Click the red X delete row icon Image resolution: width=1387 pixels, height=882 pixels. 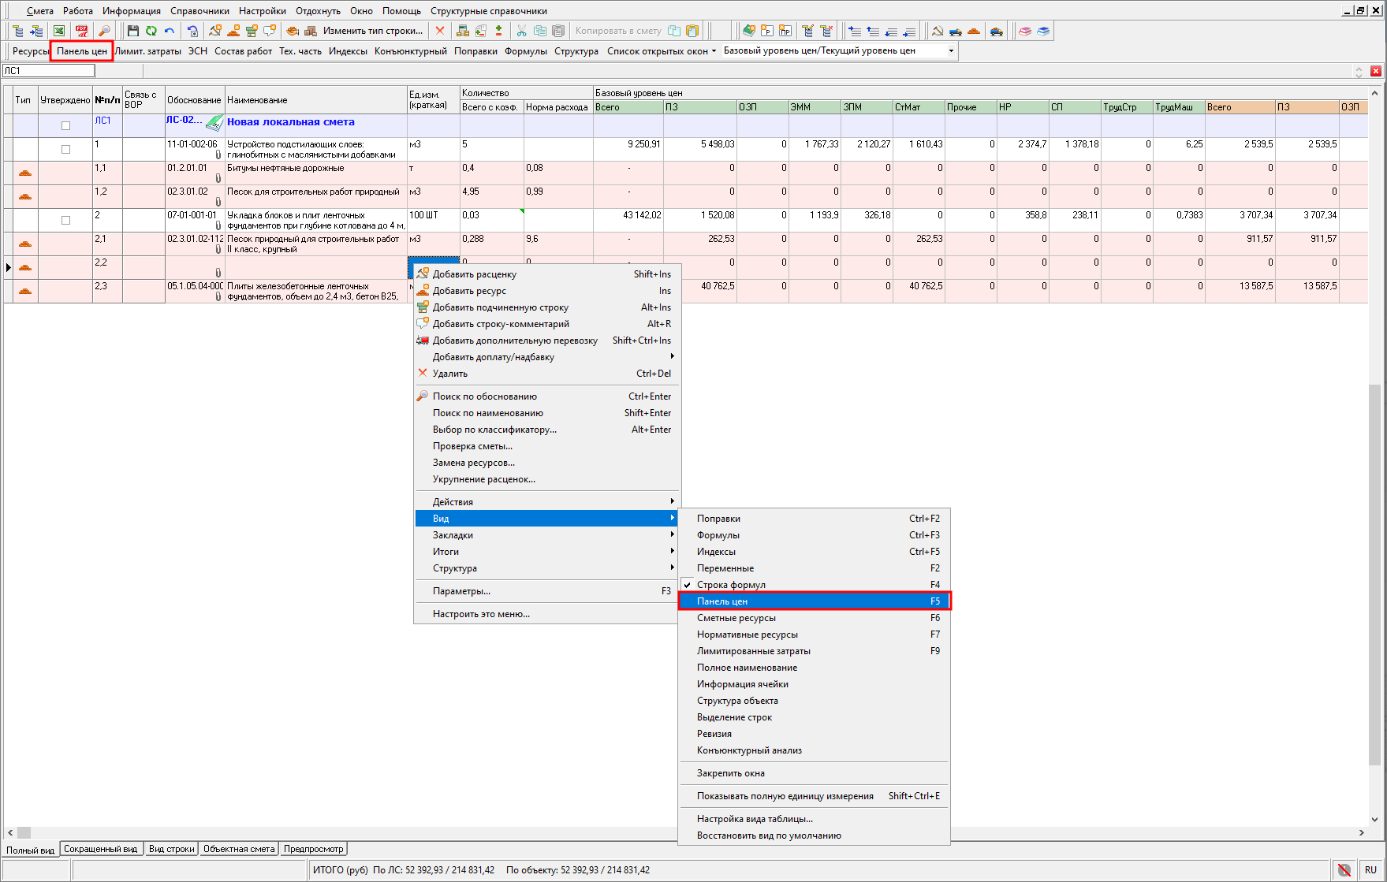[440, 31]
